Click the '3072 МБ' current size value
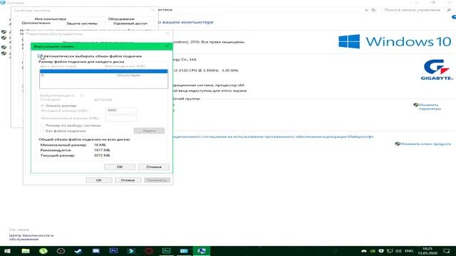The height and width of the screenshot is (256, 456). pos(102,155)
